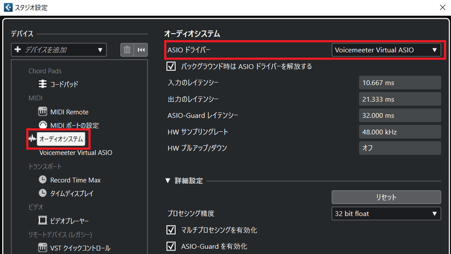Screen dimensions: 451x254
Task: Toggle バックグラウンド時は ASIO ドライバーを解放する checkbox
Action: (x=171, y=66)
